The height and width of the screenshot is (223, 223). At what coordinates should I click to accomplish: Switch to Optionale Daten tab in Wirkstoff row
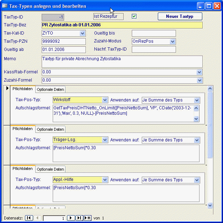(50, 89)
